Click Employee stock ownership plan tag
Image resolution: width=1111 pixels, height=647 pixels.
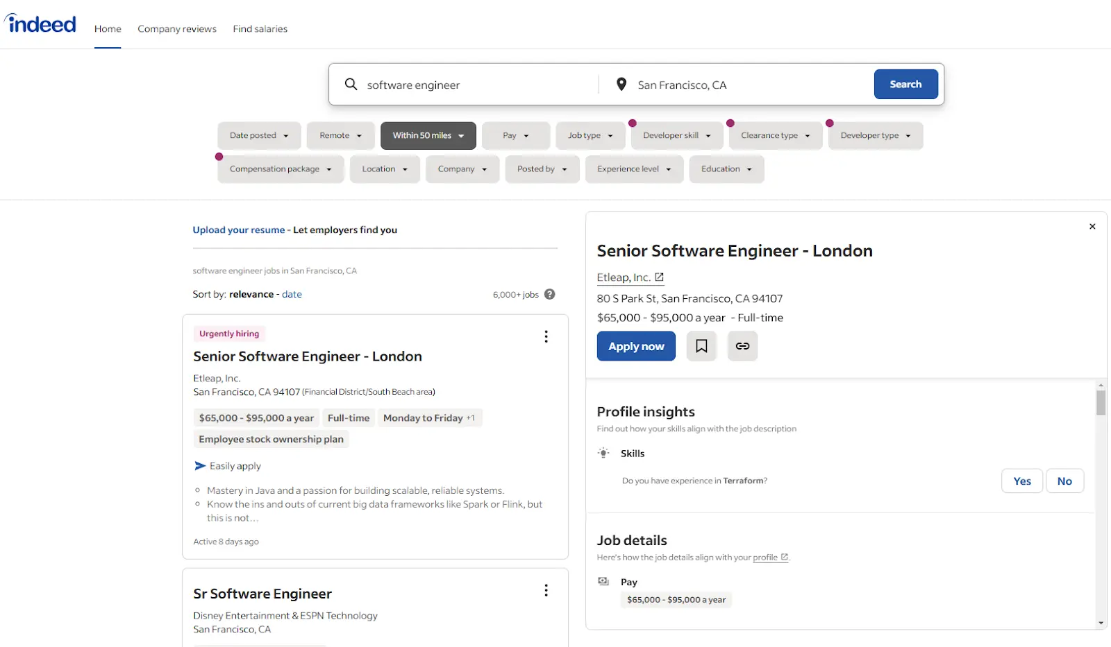[x=271, y=439]
